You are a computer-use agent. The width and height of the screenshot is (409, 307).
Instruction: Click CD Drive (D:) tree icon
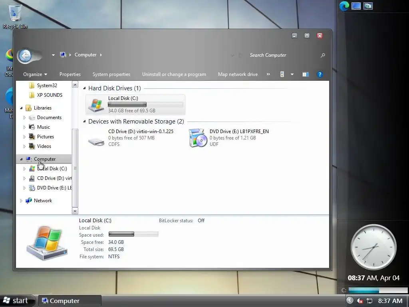coord(32,178)
